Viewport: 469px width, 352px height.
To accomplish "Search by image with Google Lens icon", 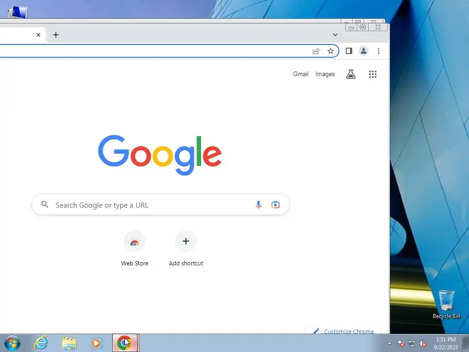I will pyautogui.click(x=275, y=204).
